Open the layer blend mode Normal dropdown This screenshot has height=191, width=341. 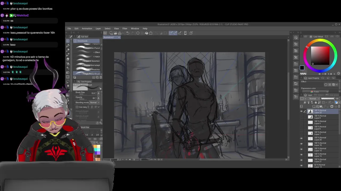coord(314,99)
